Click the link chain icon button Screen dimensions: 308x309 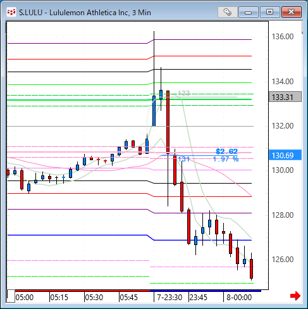point(228,12)
